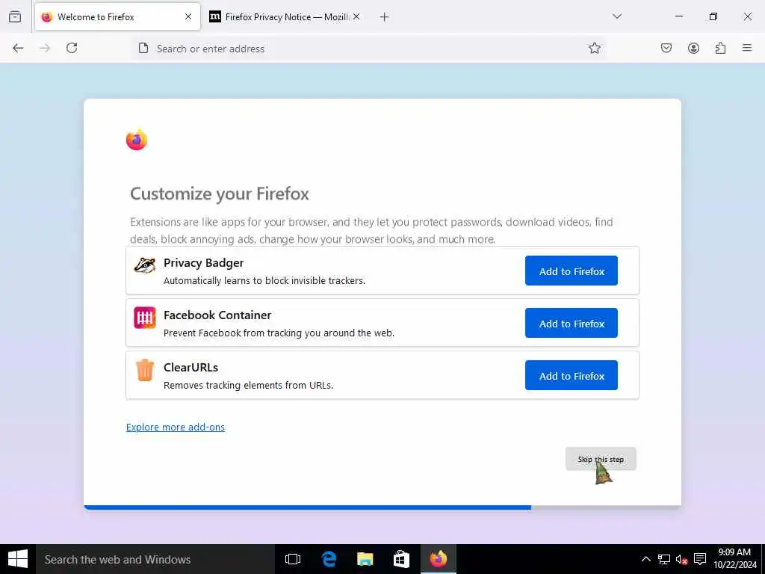765x574 pixels.
Task: Minimize the Firefox window
Action: pyautogui.click(x=678, y=16)
